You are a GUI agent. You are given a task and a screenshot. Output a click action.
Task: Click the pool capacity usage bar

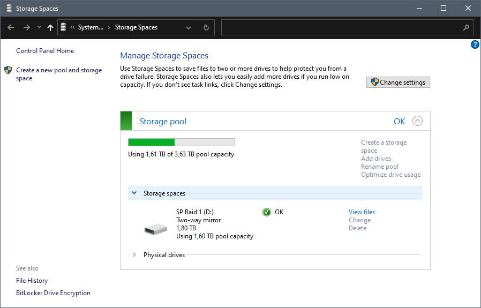[x=181, y=142]
